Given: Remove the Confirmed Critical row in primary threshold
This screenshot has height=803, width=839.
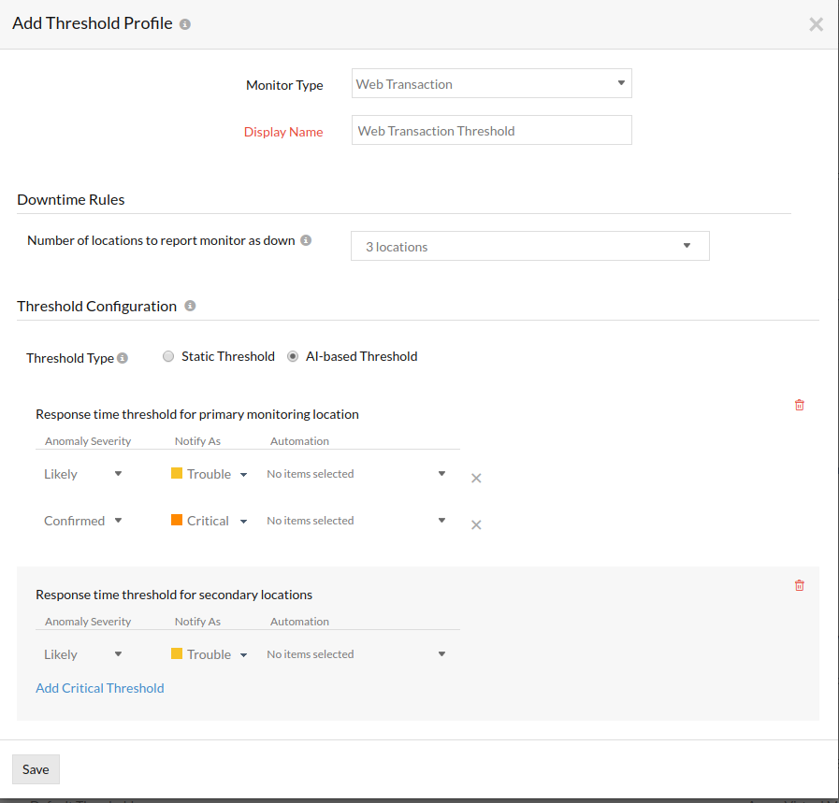Looking at the screenshot, I should (x=476, y=524).
